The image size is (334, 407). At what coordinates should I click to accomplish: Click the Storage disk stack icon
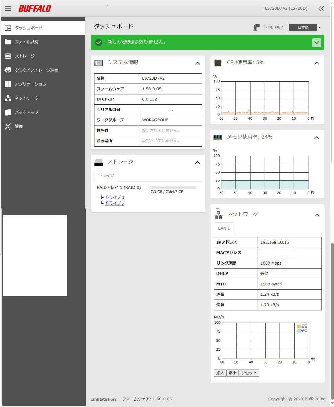click(x=8, y=56)
